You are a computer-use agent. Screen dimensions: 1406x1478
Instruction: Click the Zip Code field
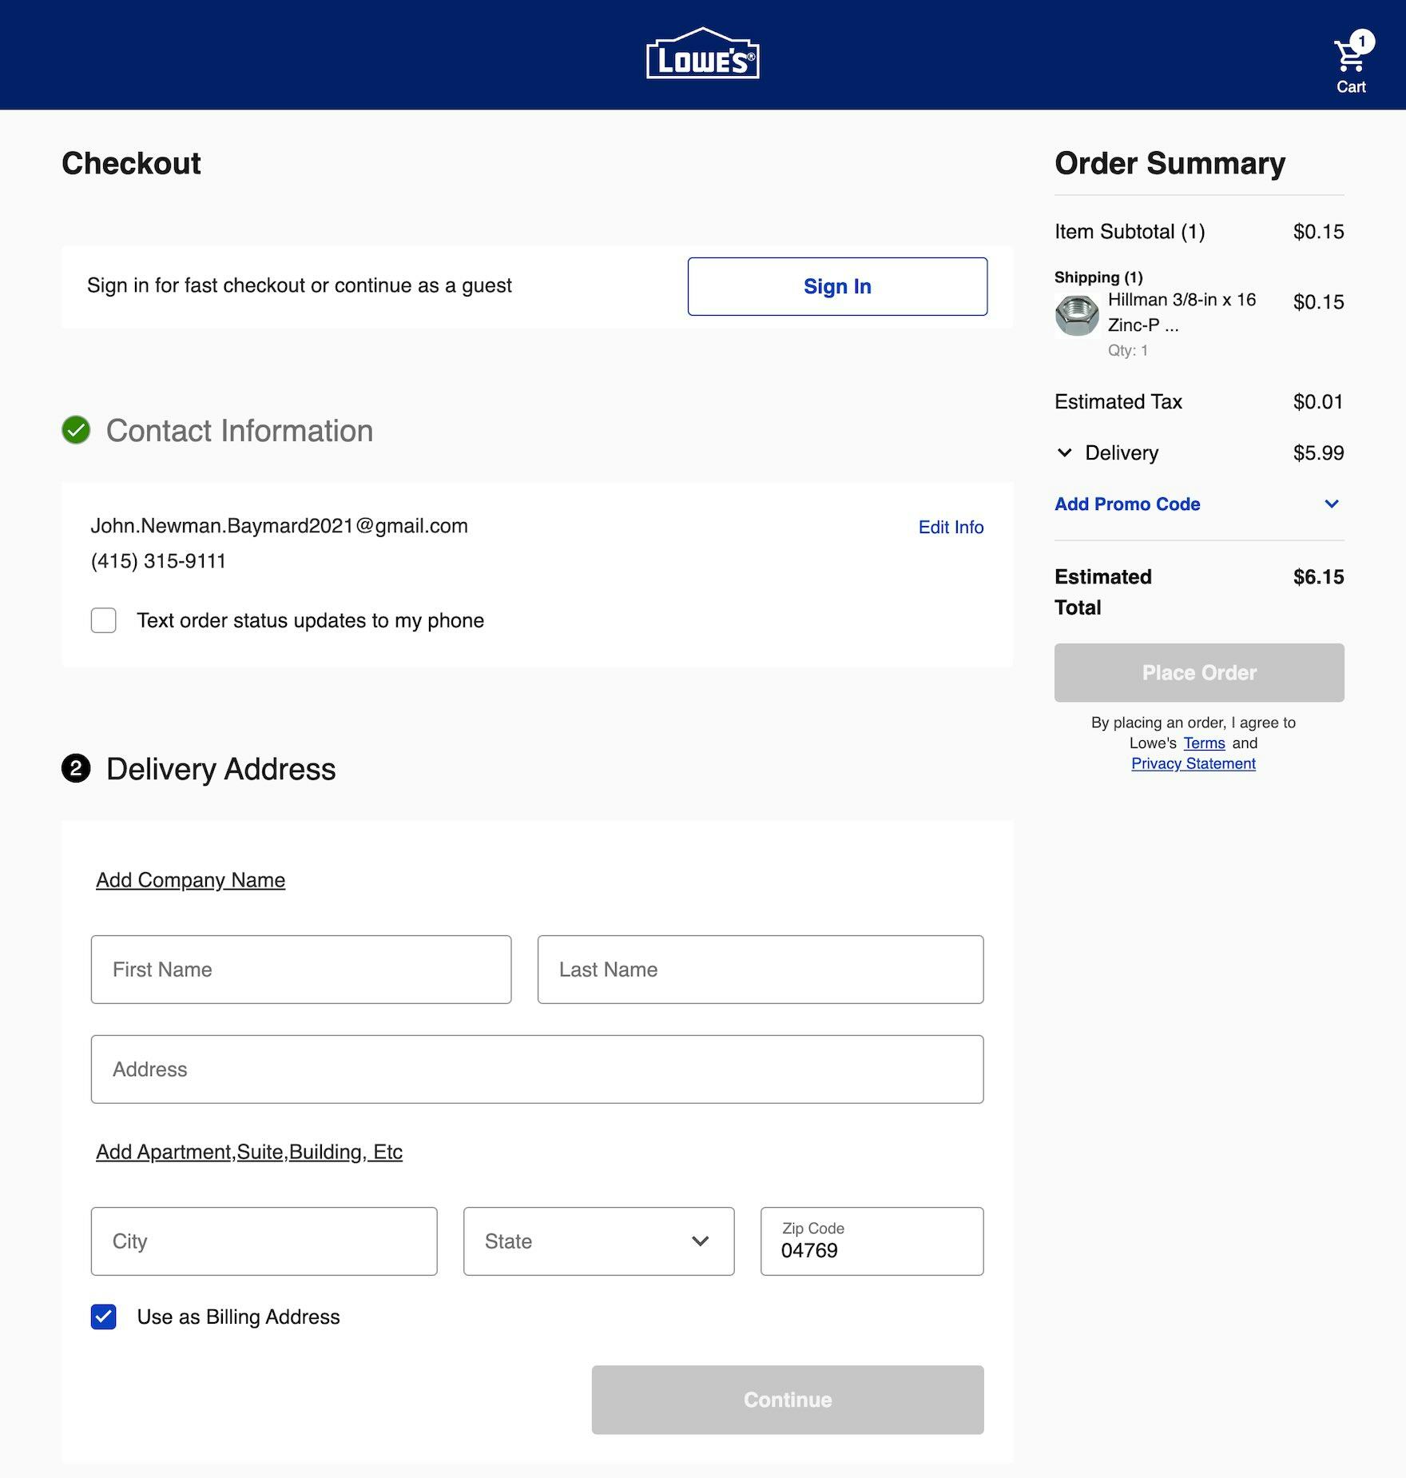click(872, 1241)
